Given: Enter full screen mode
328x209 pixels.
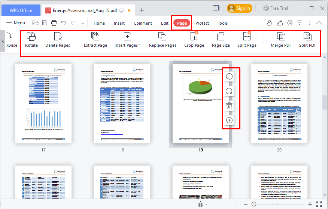Looking at the screenshot, I should point(319,204).
